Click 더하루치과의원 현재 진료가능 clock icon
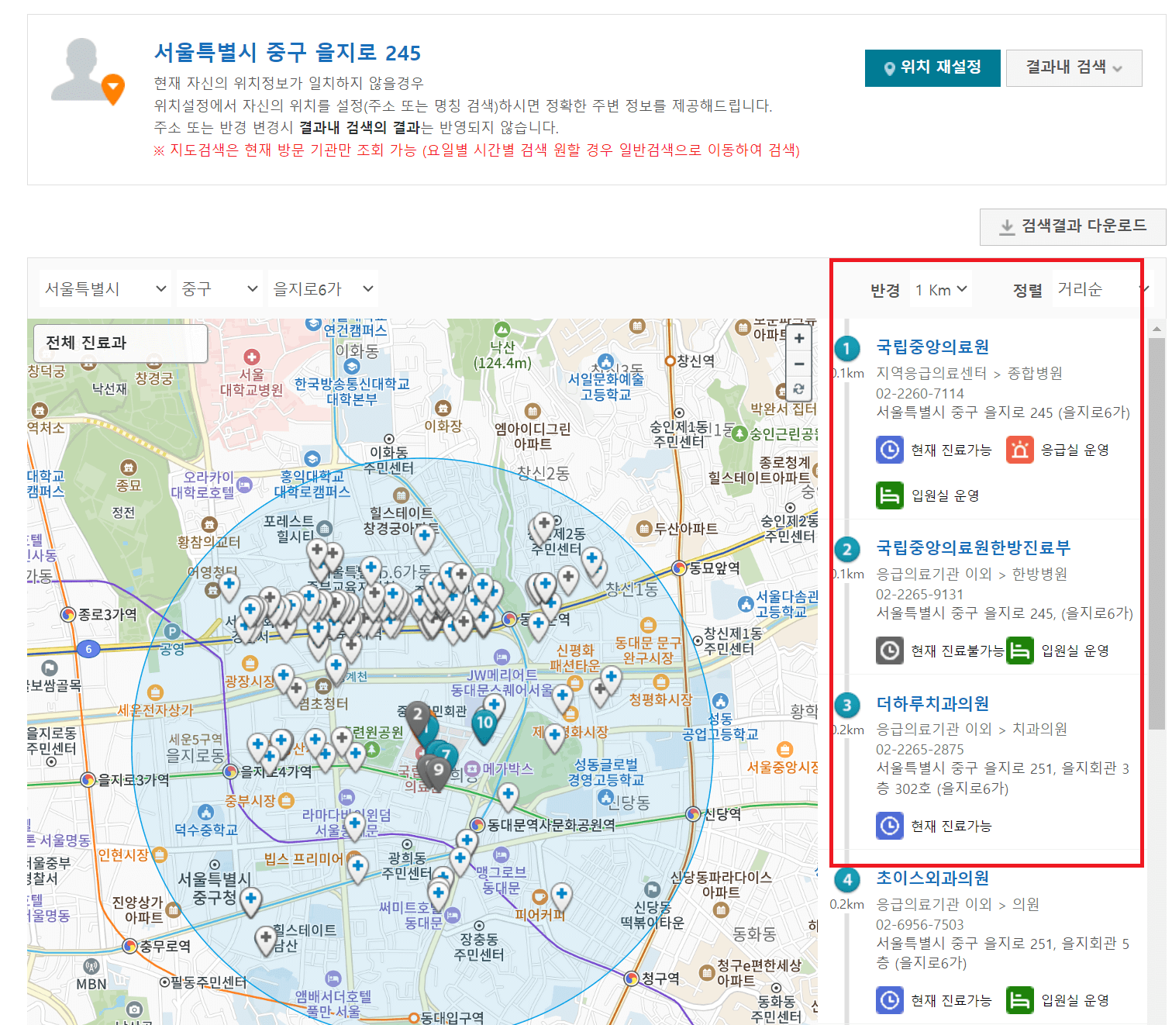The width and height of the screenshot is (1172, 1025). [x=890, y=826]
